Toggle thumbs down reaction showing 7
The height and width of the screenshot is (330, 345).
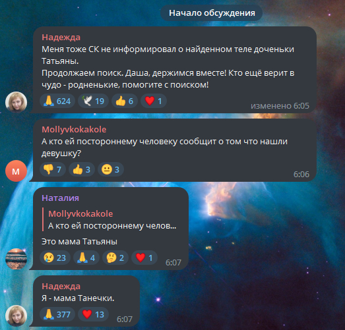point(53,169)
